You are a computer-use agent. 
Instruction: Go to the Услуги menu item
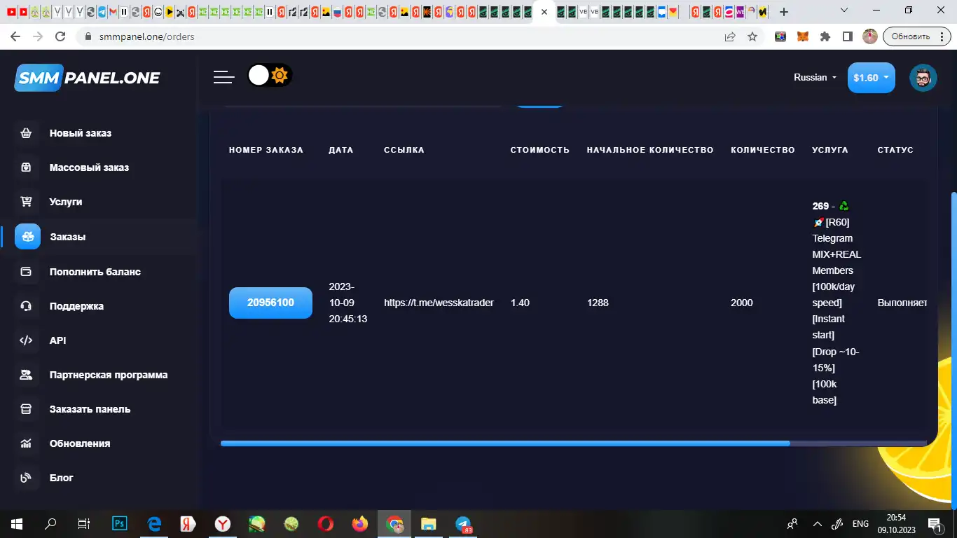coord(66,202)
